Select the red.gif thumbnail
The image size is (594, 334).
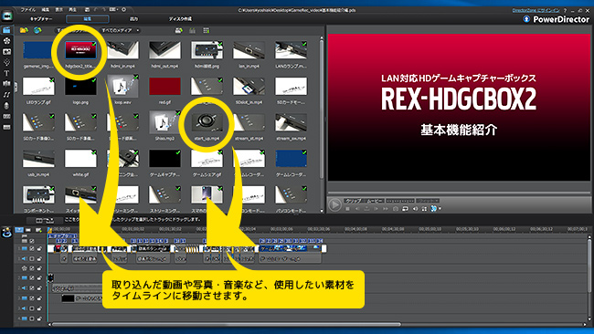coord(164,87)
